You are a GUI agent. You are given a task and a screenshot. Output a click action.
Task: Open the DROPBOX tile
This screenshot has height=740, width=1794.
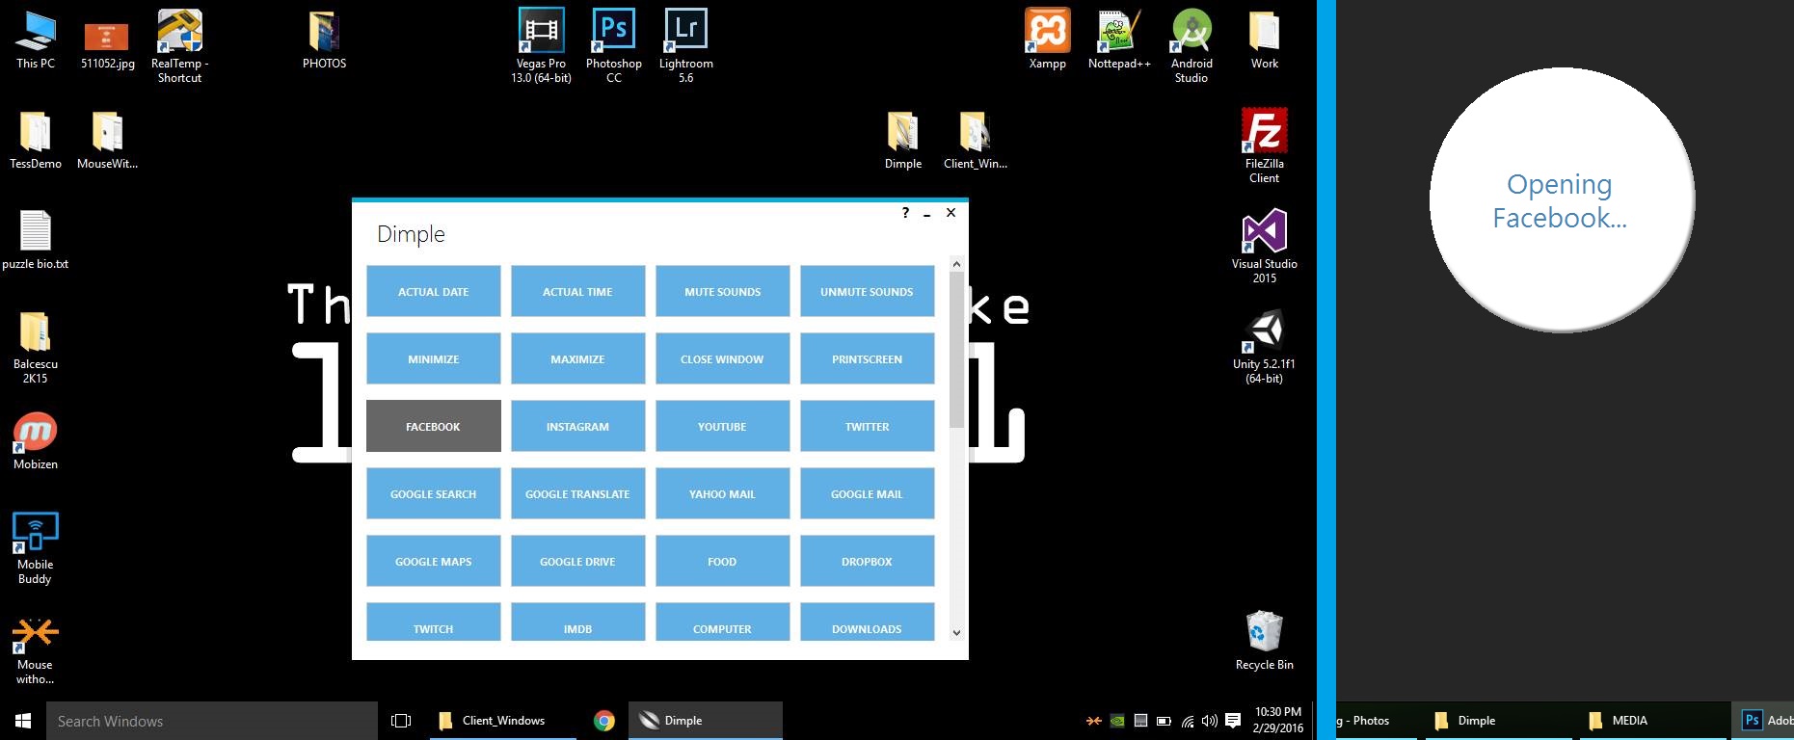point(867,561)
